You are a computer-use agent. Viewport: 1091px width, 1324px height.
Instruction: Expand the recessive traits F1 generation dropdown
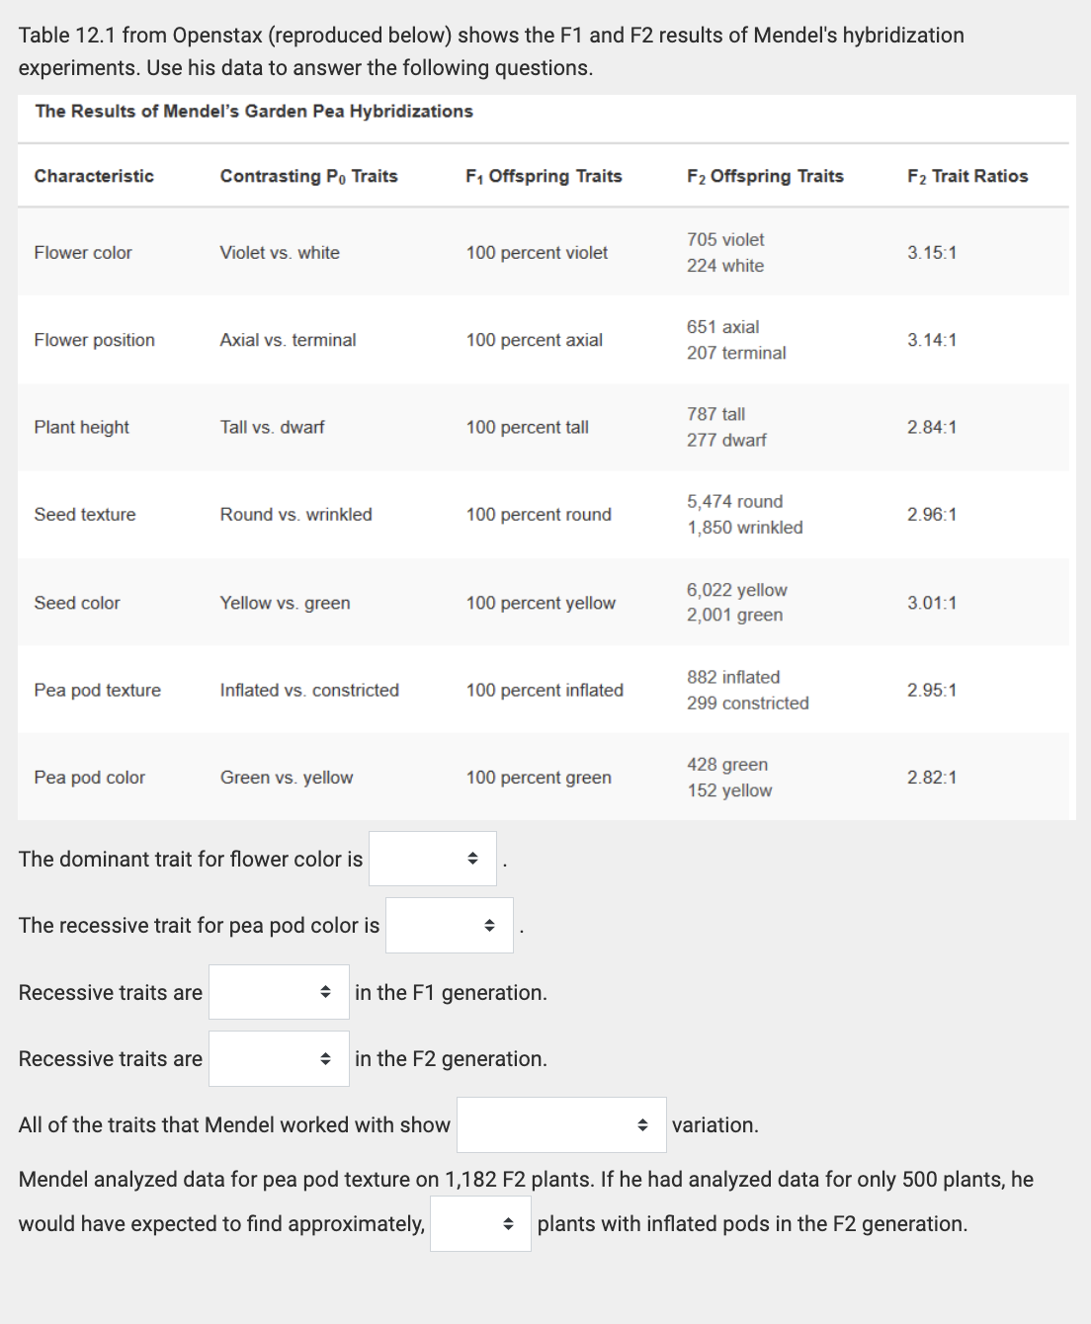(x=278, y=991)
